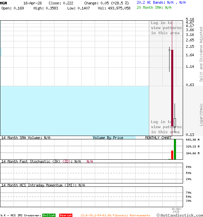Select the 20 Month SMA label
Screen dimensions: 203x217
coord(149,7)
